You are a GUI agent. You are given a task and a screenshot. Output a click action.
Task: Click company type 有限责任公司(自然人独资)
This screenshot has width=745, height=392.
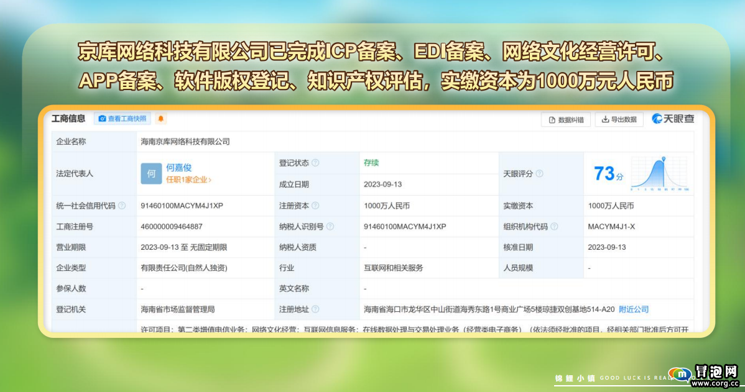(x=184, y=268)
